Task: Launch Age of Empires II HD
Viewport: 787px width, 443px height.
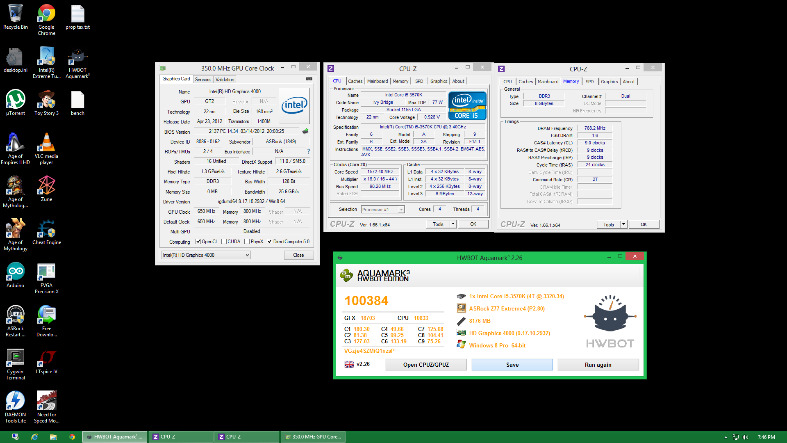Action: [x=16, y=148]
